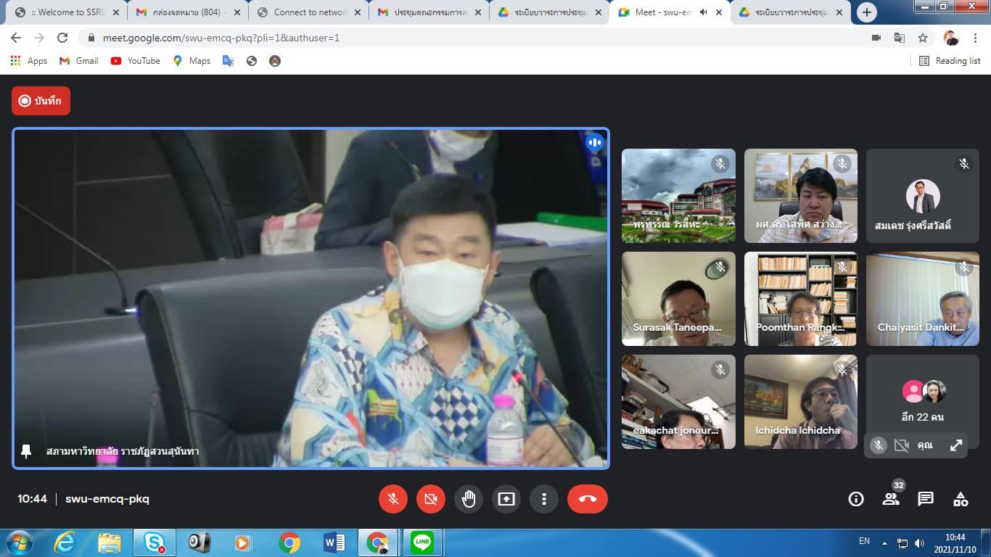Viewport: 991px width, 557px height.
Task: Open the activities icon
Action: point(961,499)
